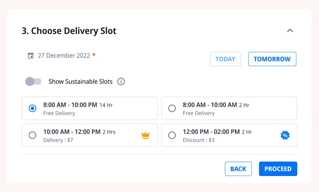Click the calendar icon beside the date
The height and width of the screenshot is (192, 319).
(31, 56)
